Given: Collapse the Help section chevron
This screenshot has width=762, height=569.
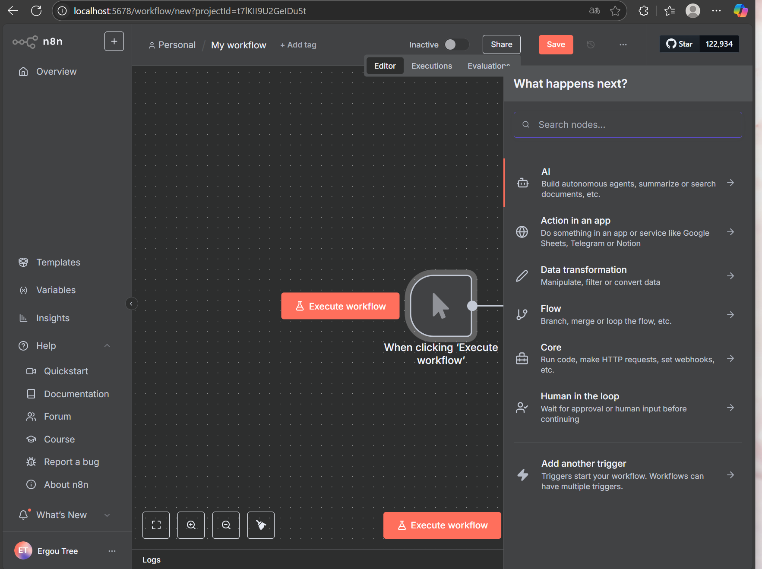Looking at the screenshot, I should 107,346.
